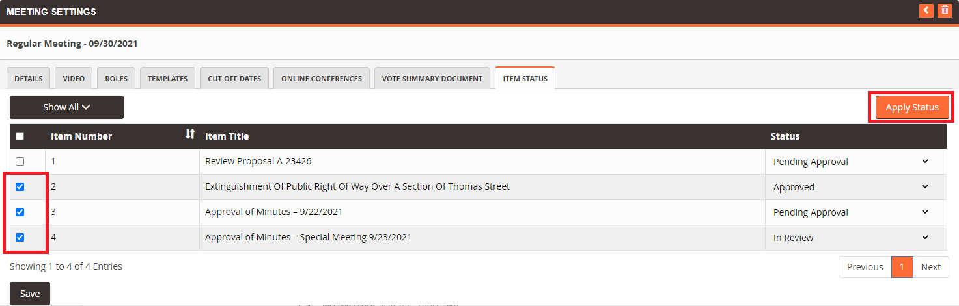Image resolution: width=959 pixels, height=306 pixels.
Task: Uncheck the Approval of Minutes 9/22/2021 checkbox
Action: pos(20,212)
